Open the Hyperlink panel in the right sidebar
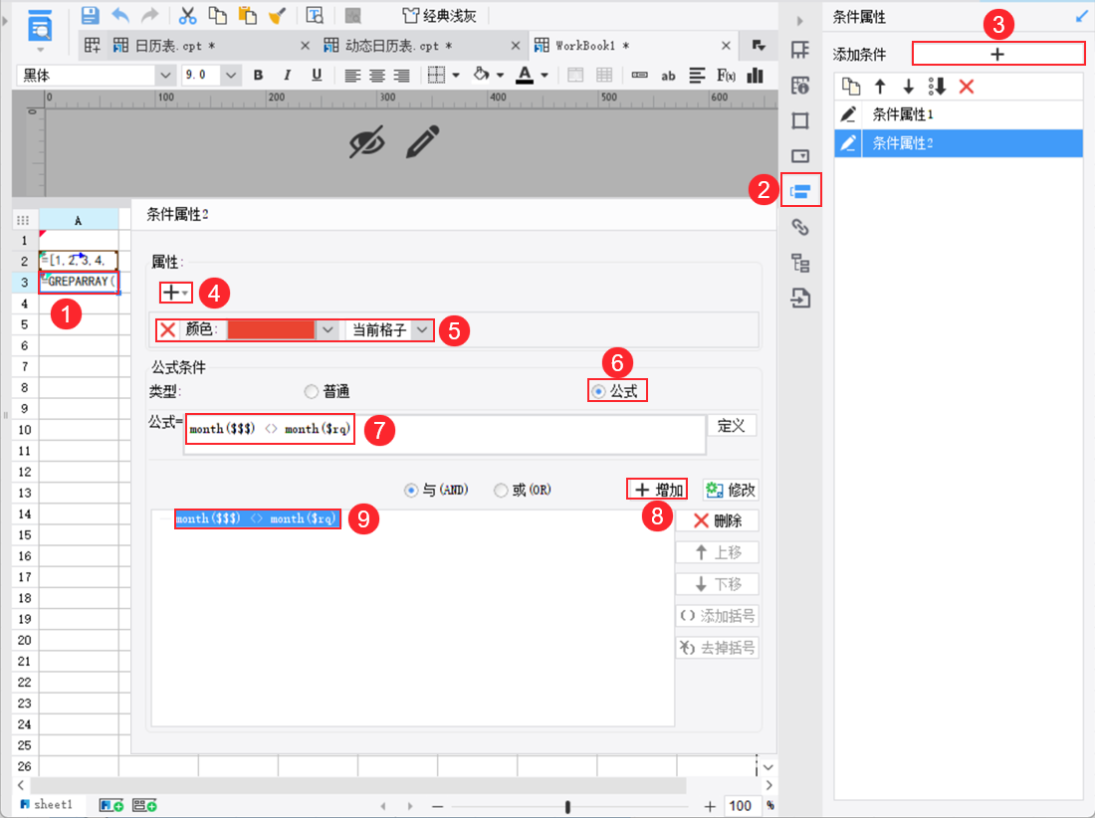1095x818 pixels. [801, 226]
